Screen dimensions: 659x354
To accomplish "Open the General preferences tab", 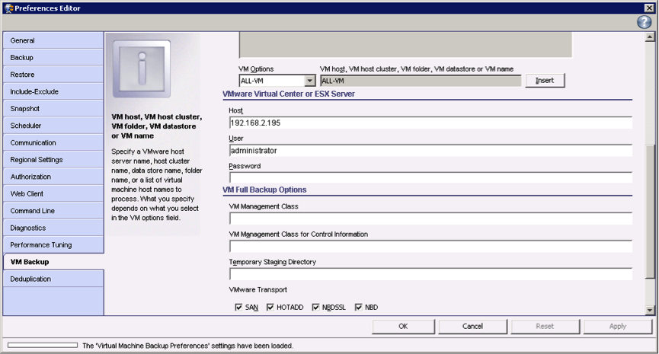I will pos(53,40).
